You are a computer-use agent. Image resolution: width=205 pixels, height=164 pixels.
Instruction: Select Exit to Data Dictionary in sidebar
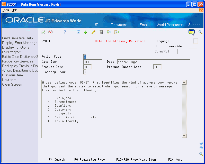pos(20,57)
